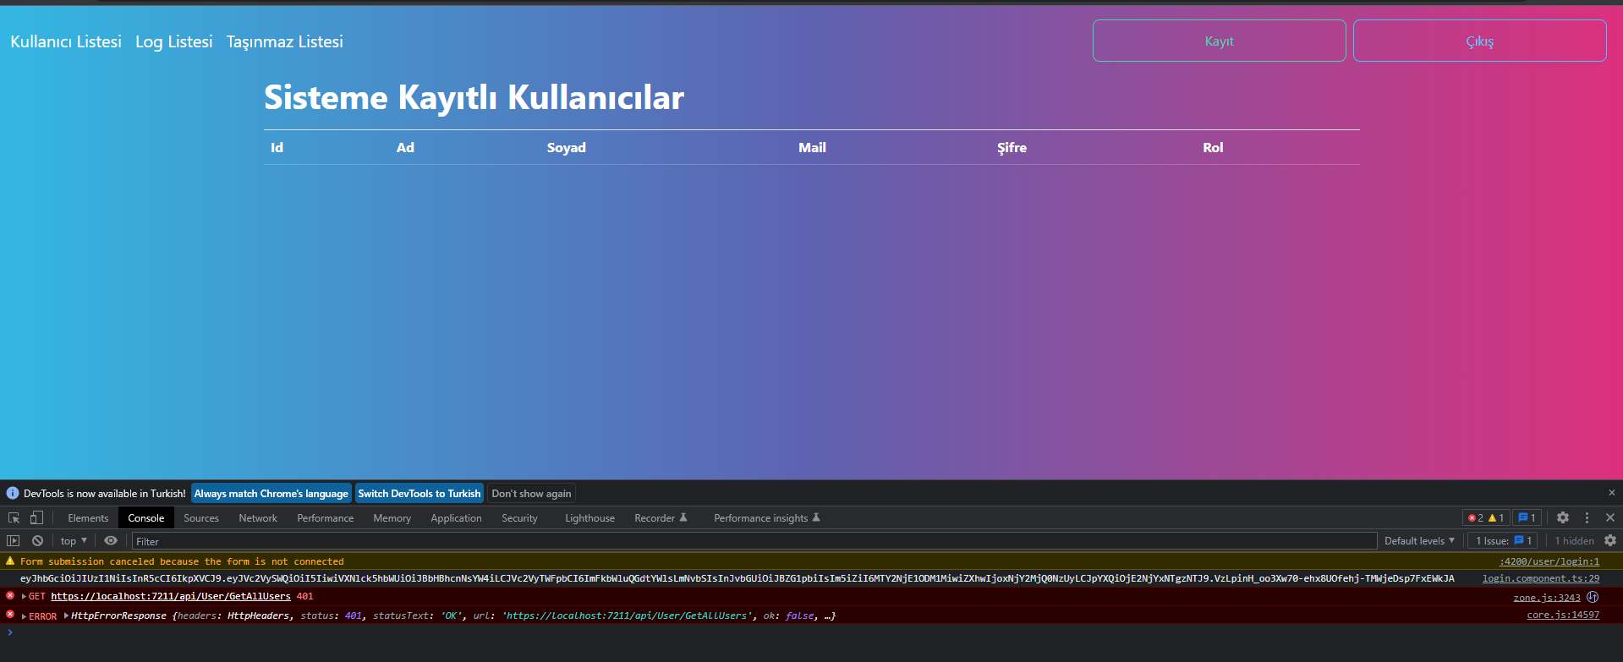Screen dimensions: 1623x662
Task: Click the Rol column header
Action: click(1213, 147)
